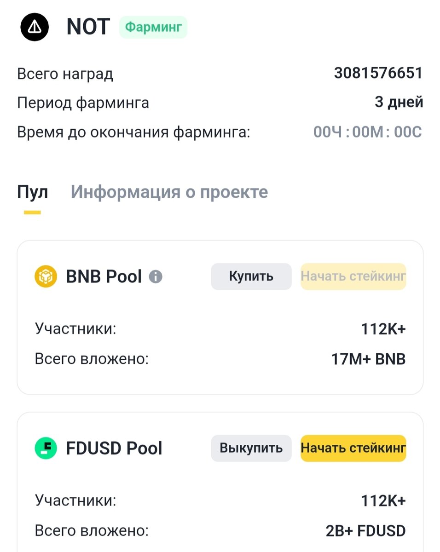
Task: Open BNB Pool info tooltip icon
Action: (156, 277)
